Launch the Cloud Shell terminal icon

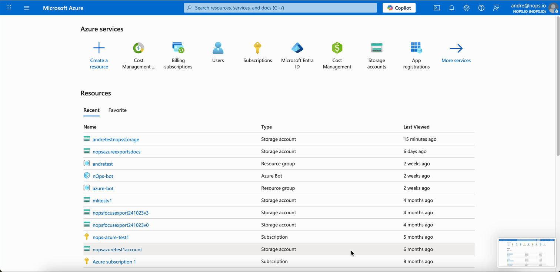point(437,7)
